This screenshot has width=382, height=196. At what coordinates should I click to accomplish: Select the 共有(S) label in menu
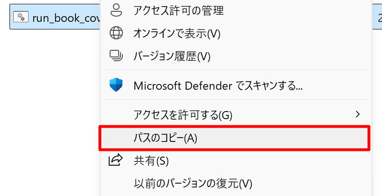(151, 161)
